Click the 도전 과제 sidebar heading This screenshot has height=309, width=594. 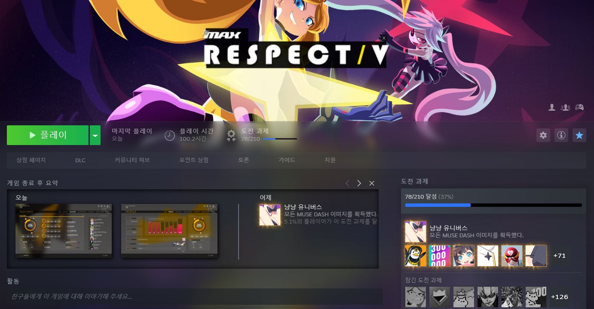click(414, 181)
